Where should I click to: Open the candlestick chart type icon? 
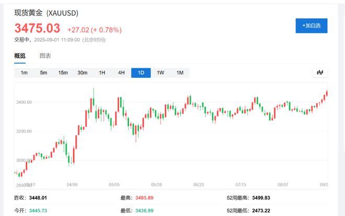[x=319, y=73]
